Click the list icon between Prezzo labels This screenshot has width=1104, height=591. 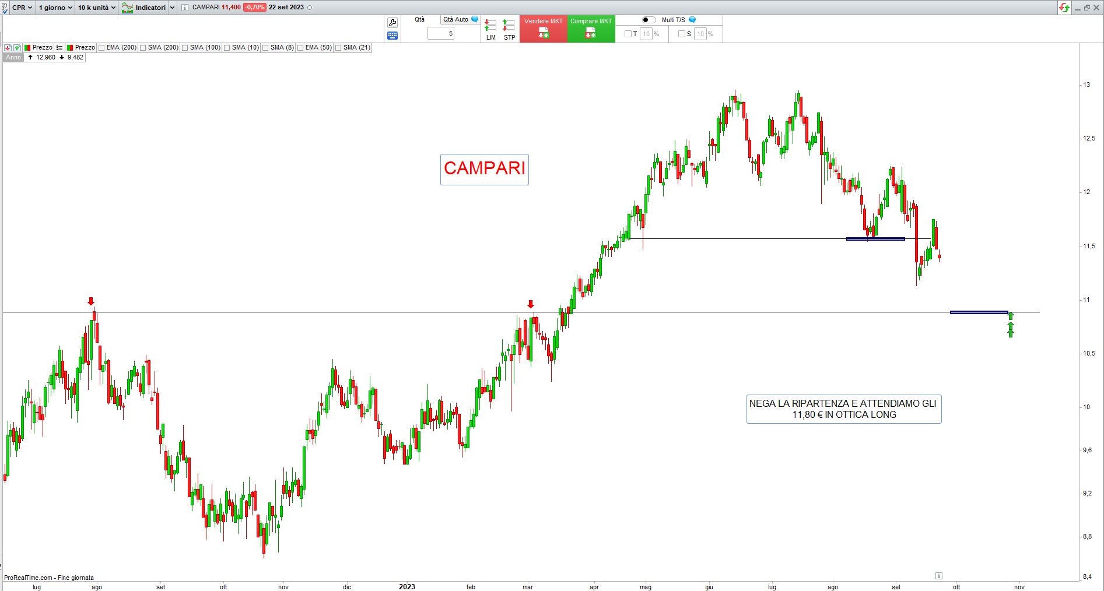(x=59, y=48)
